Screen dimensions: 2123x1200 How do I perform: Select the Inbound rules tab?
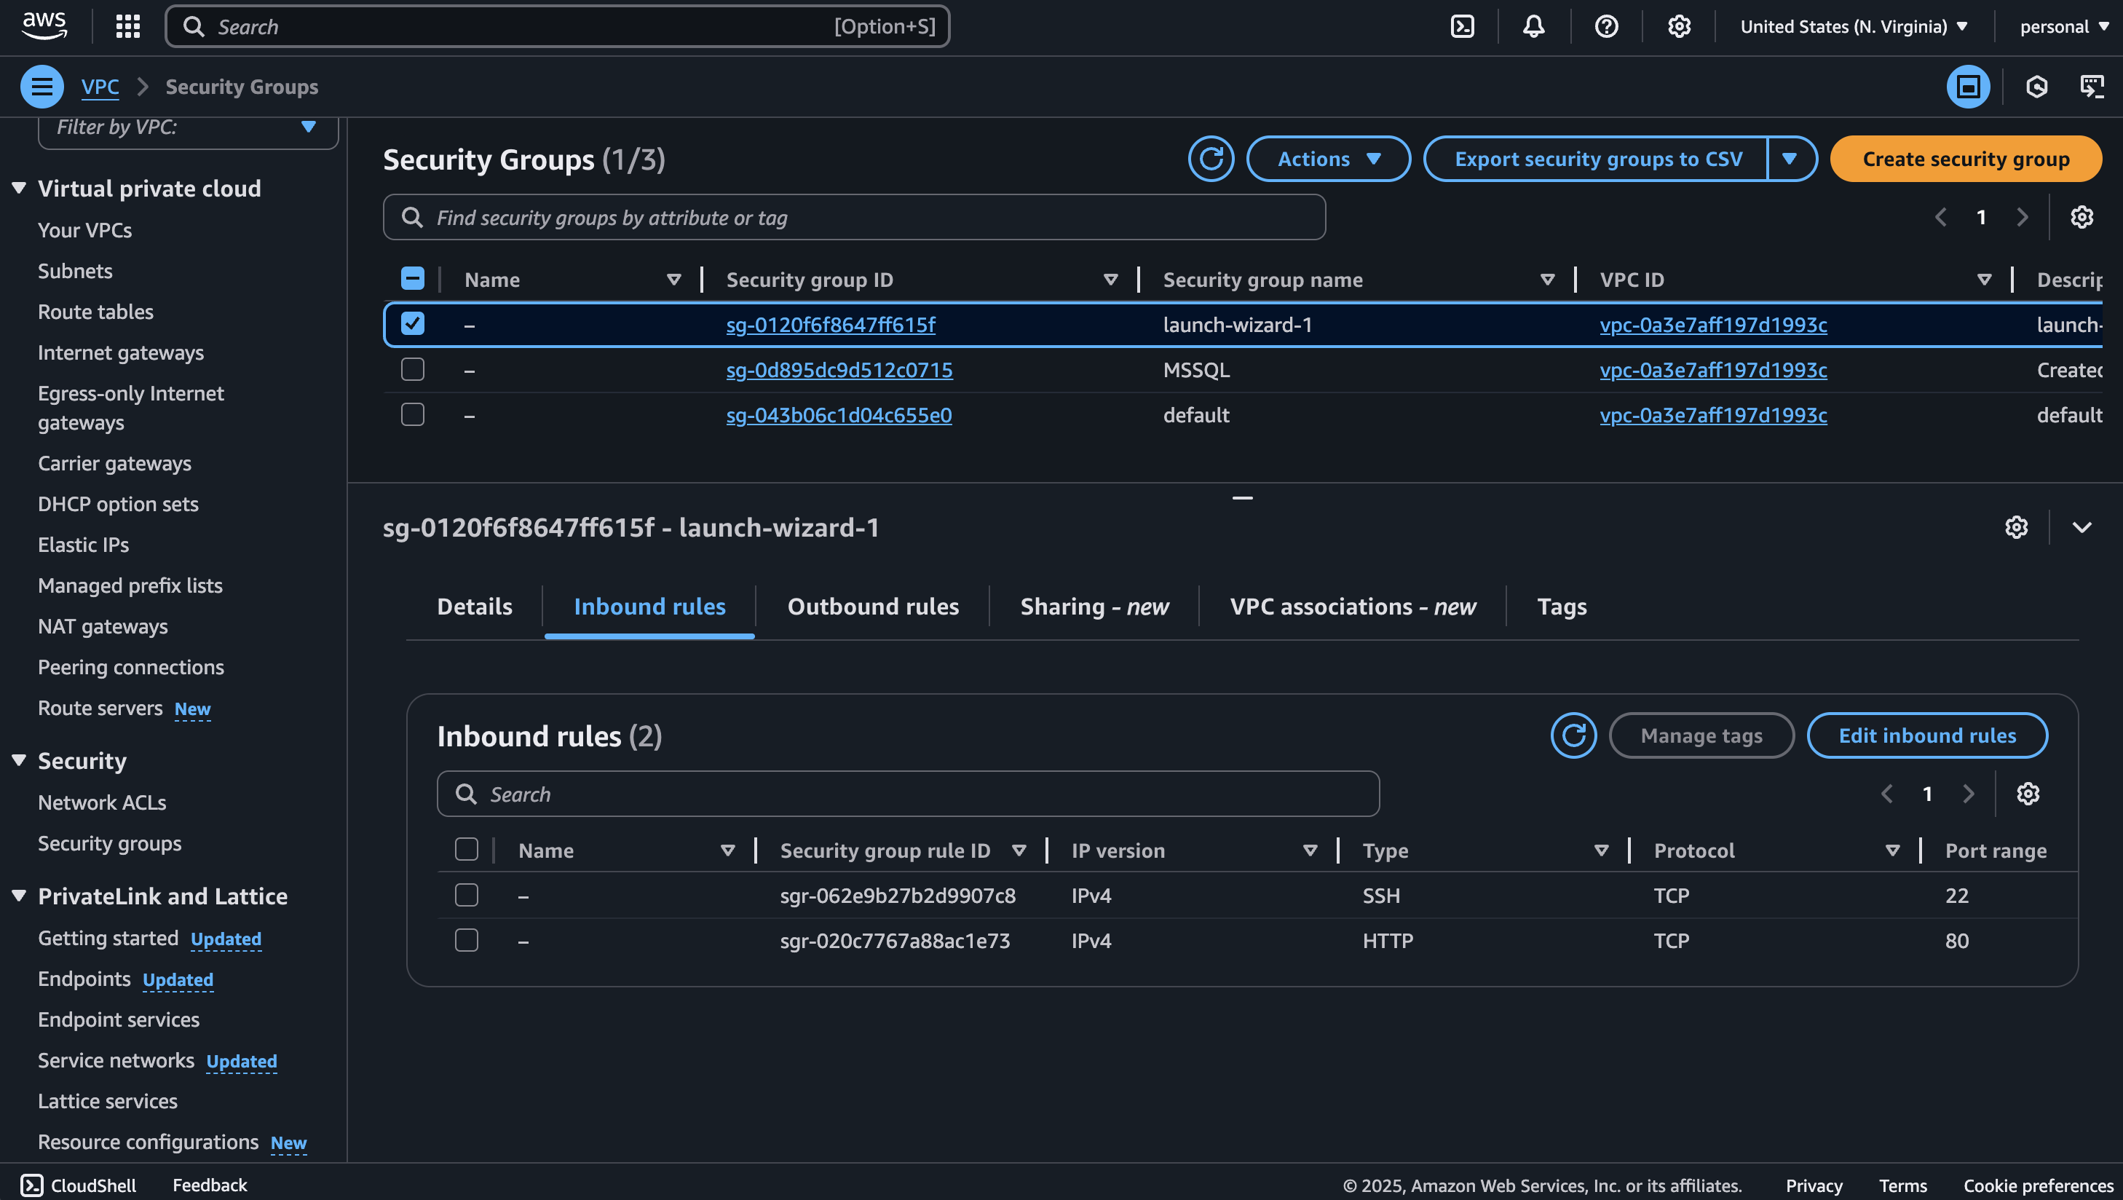coord(649,607)
